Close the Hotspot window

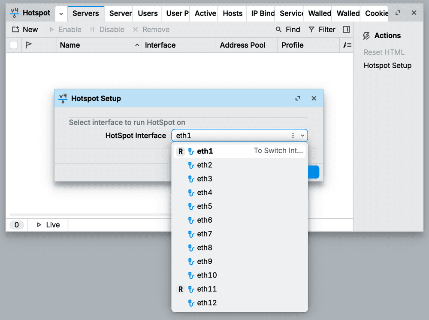414,12
